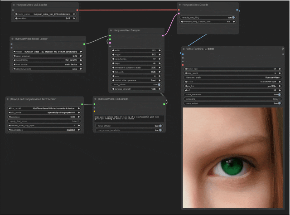Open control_after_generate dropdown in Sampler

[136, 80]
